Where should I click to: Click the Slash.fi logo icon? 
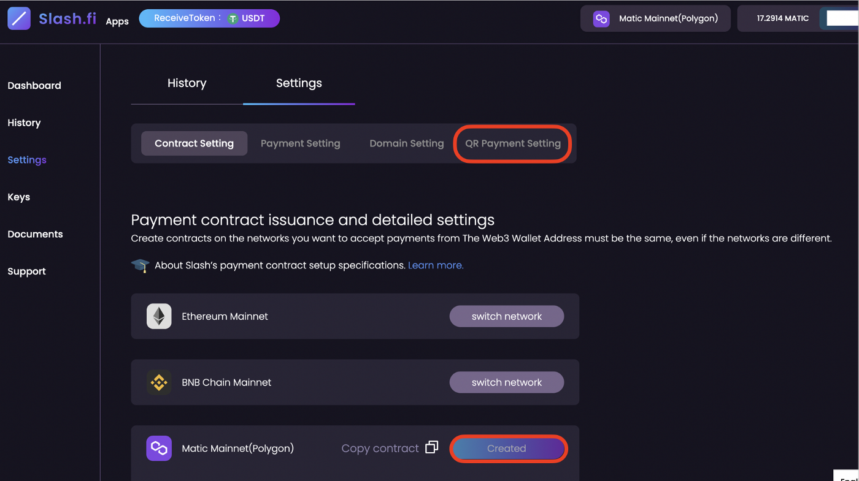[19, 18]
